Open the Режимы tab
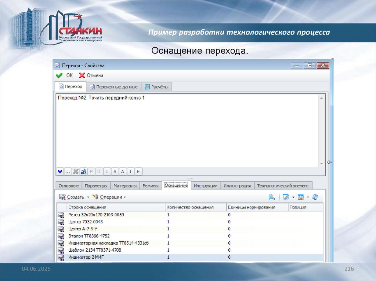376x281 pixels. pos(150,186)
